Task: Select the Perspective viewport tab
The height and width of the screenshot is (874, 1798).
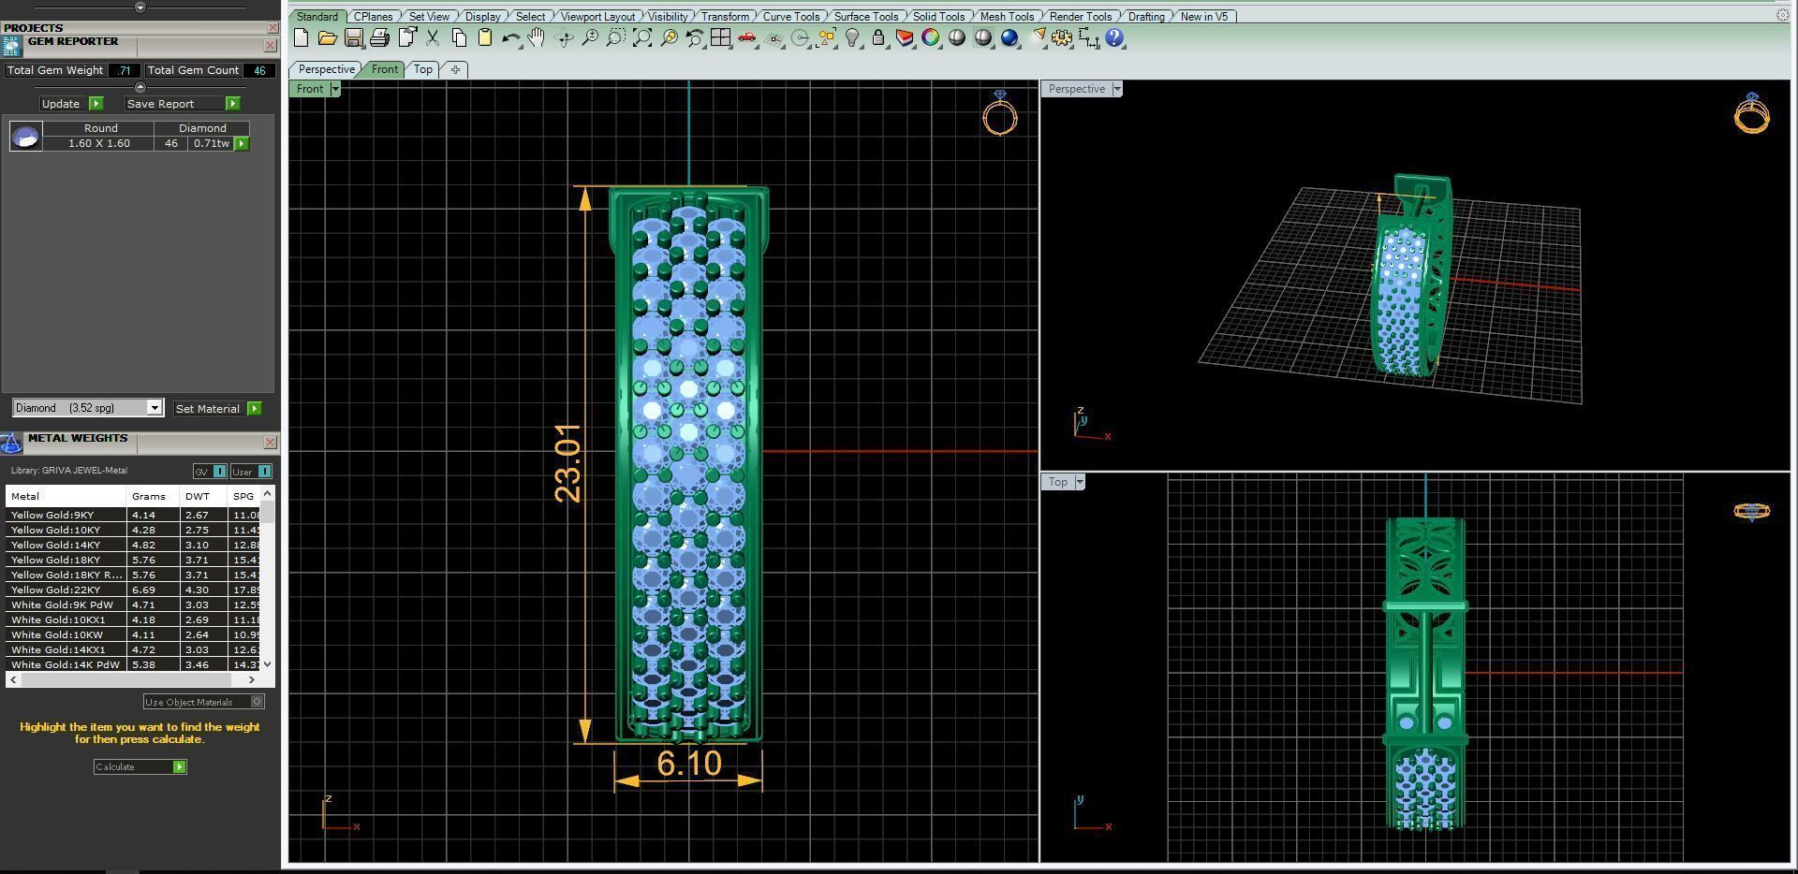Action: coord(326,69)
